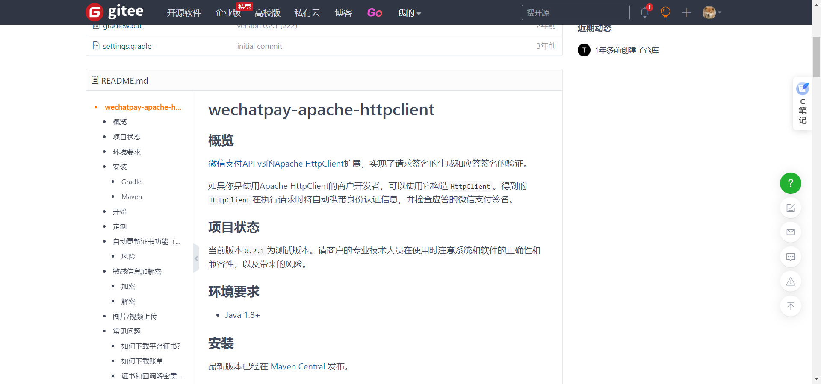The width and height of the screenshot is (821, 384).
Task: Jump to Maven in outline
Action: pos(132,196)
